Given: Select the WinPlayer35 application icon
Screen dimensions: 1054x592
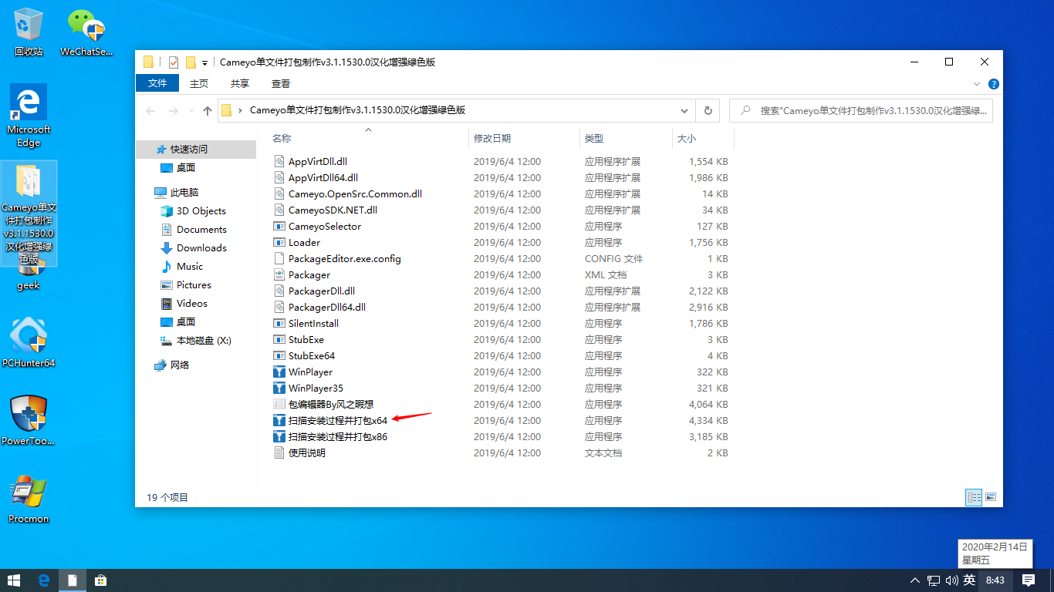Looking at the screenshot, I should click(280, 388).
